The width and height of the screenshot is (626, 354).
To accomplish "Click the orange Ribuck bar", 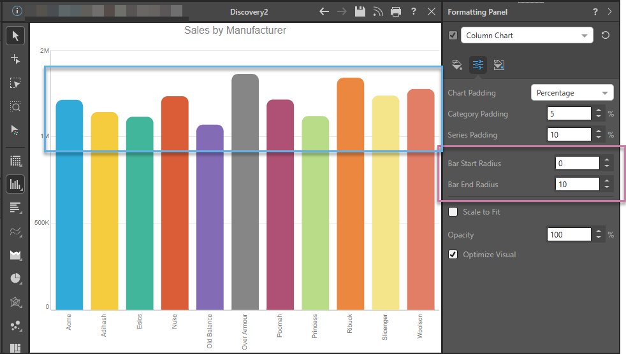I will (350, 191).
